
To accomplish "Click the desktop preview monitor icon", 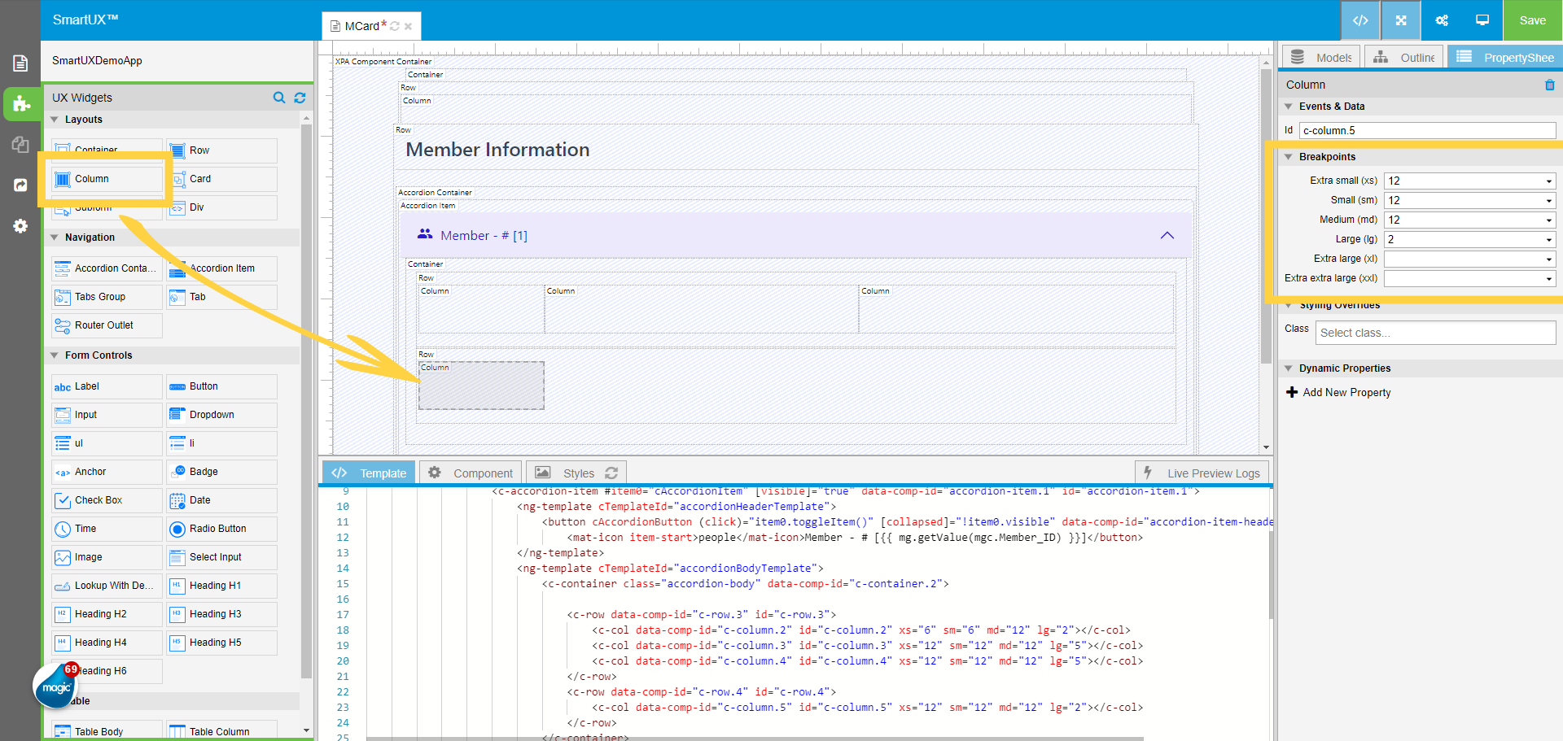I will click(x=1482, y=20).
